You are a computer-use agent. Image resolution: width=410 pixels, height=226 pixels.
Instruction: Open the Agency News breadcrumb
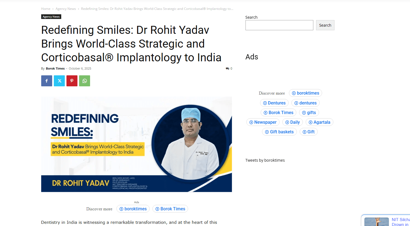[66, 9]
